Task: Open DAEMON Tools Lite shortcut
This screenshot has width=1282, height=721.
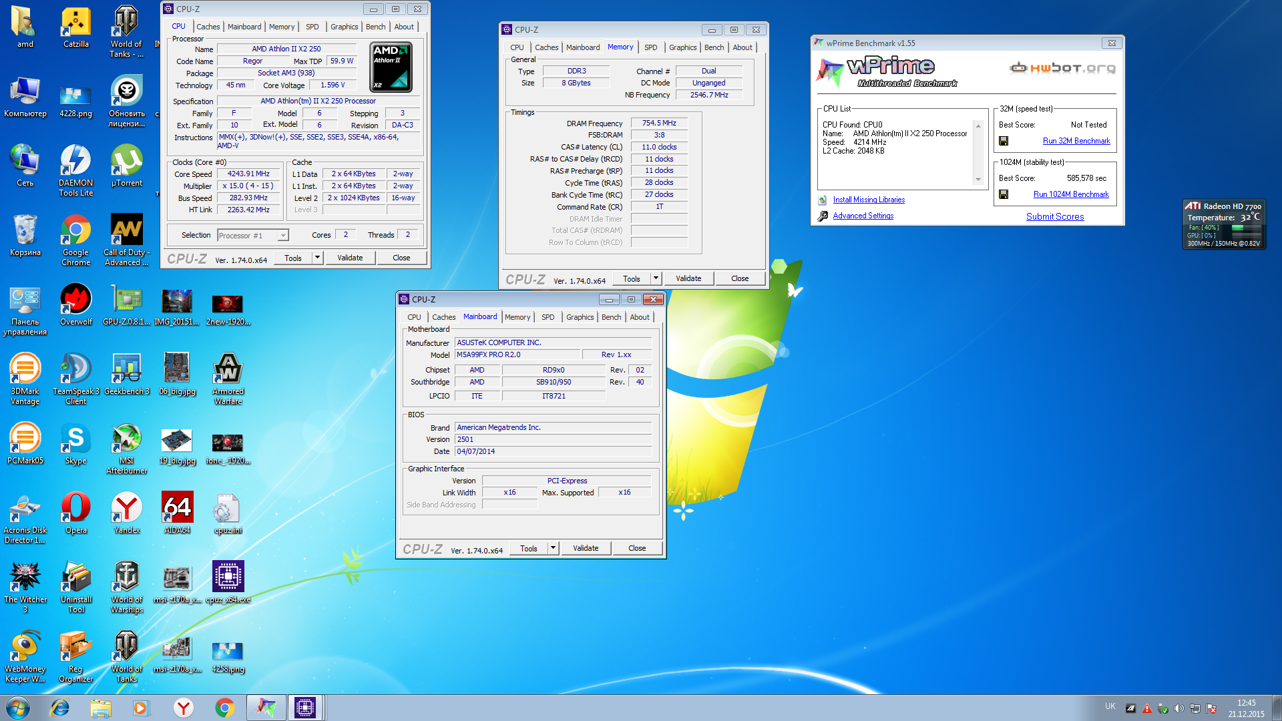Action: (76, 170)
